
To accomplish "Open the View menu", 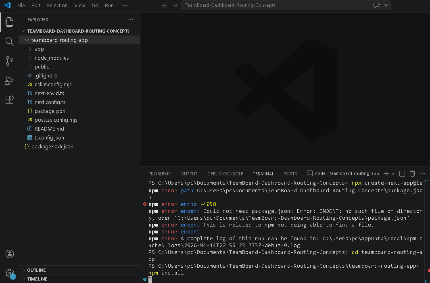I will pyautogui.click(x=79, y=6).
